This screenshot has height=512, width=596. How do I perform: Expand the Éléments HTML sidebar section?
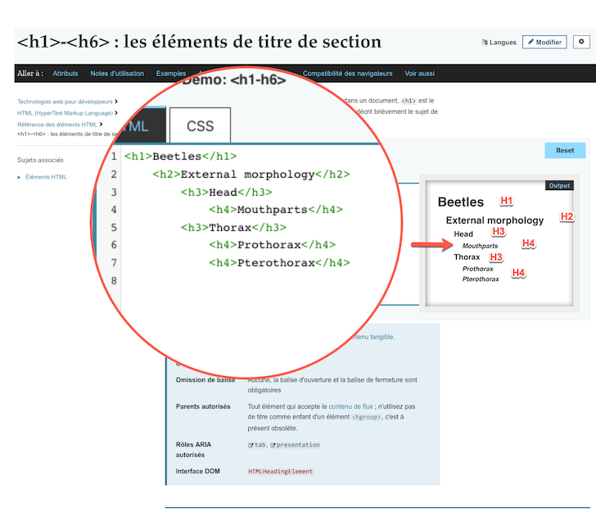click(20, 177)
